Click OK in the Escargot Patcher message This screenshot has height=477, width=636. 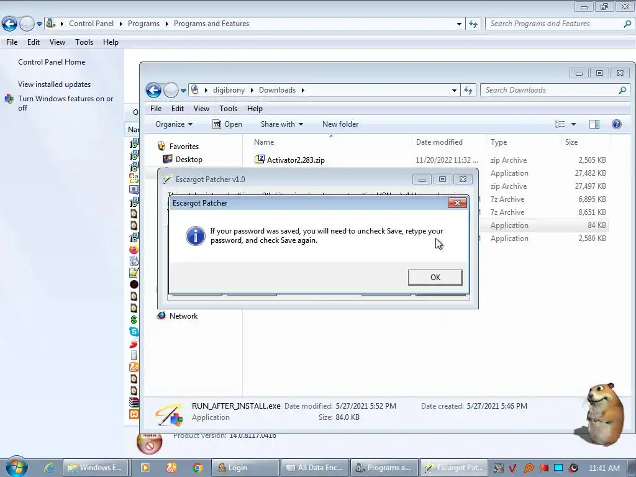pos(435,278)
